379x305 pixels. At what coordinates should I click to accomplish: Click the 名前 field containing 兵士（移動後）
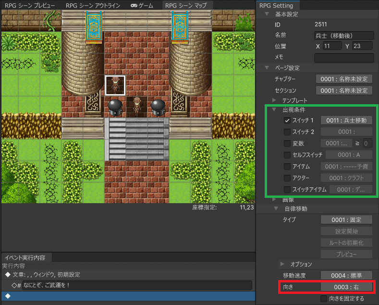(x=344, y=35)
